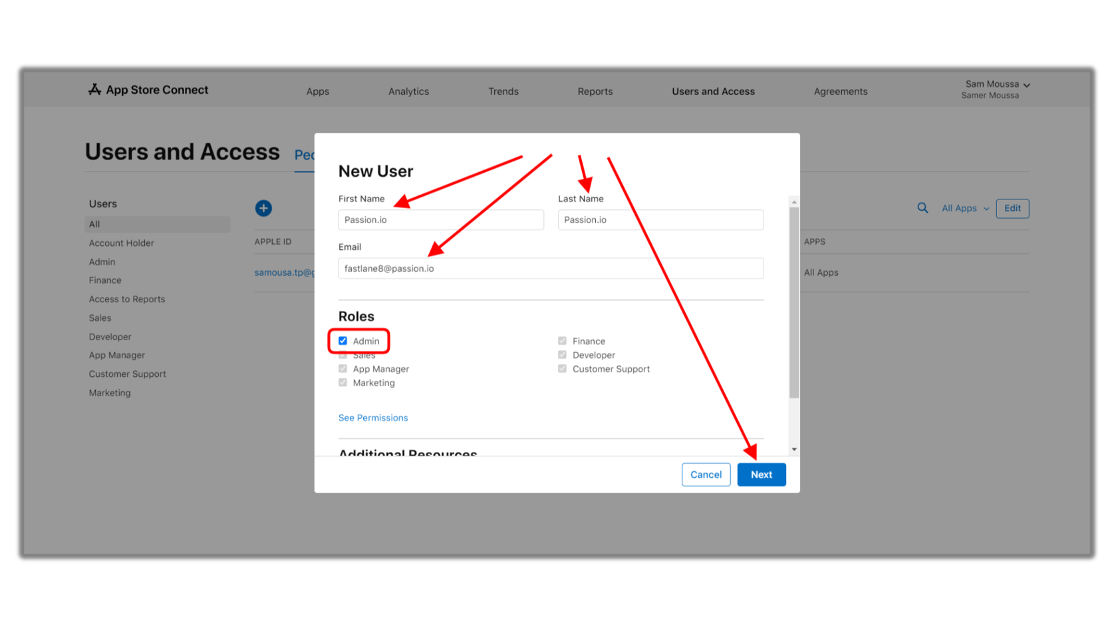Select Sales in Users sidebar
This screenshot has height=626, width=1114.
(x=100, y=318)
